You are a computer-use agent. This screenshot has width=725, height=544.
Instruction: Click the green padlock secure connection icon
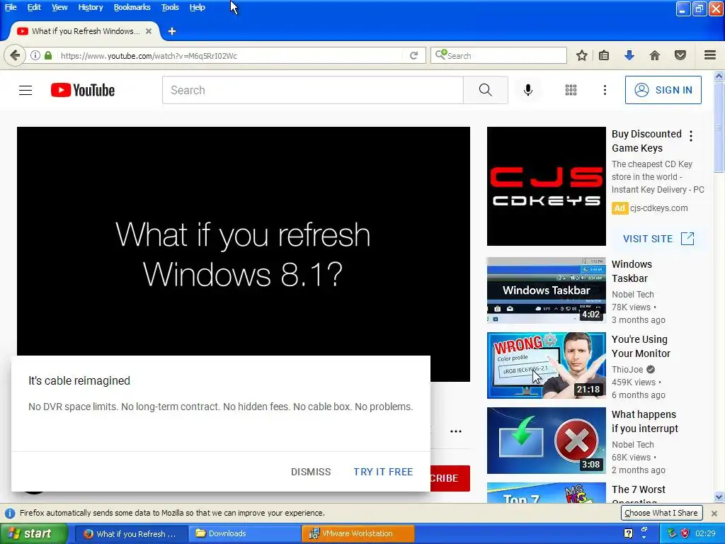48,55
